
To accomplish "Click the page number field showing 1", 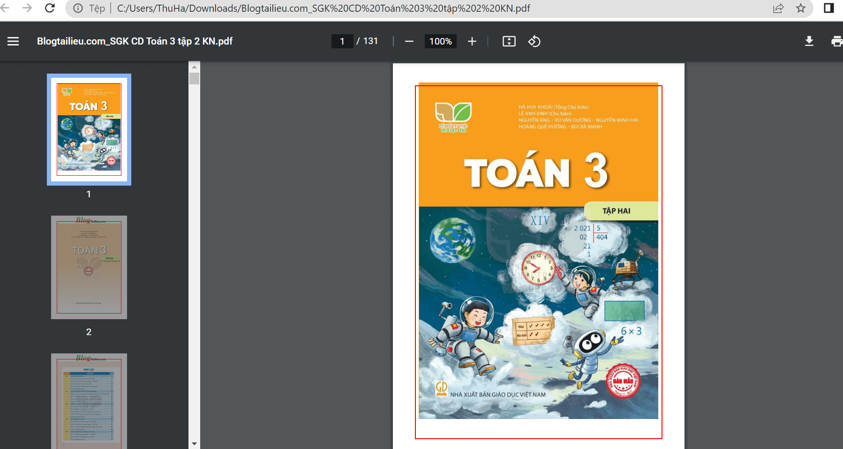I will tap(342, 41).
